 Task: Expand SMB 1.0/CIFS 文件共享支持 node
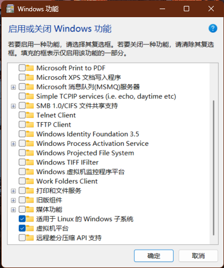[x=13, y=106]
